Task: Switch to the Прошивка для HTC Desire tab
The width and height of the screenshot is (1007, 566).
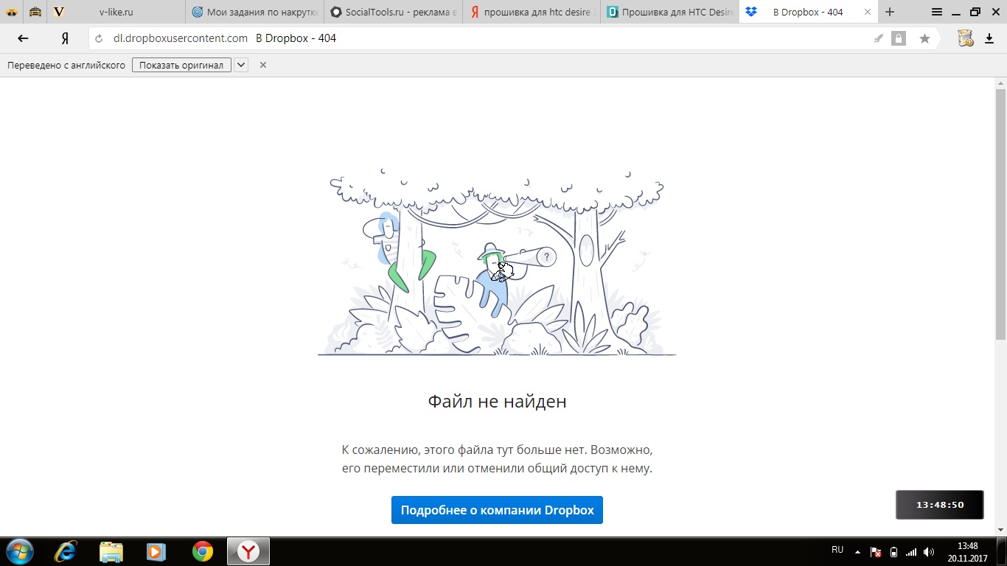Action: (670, 12)
